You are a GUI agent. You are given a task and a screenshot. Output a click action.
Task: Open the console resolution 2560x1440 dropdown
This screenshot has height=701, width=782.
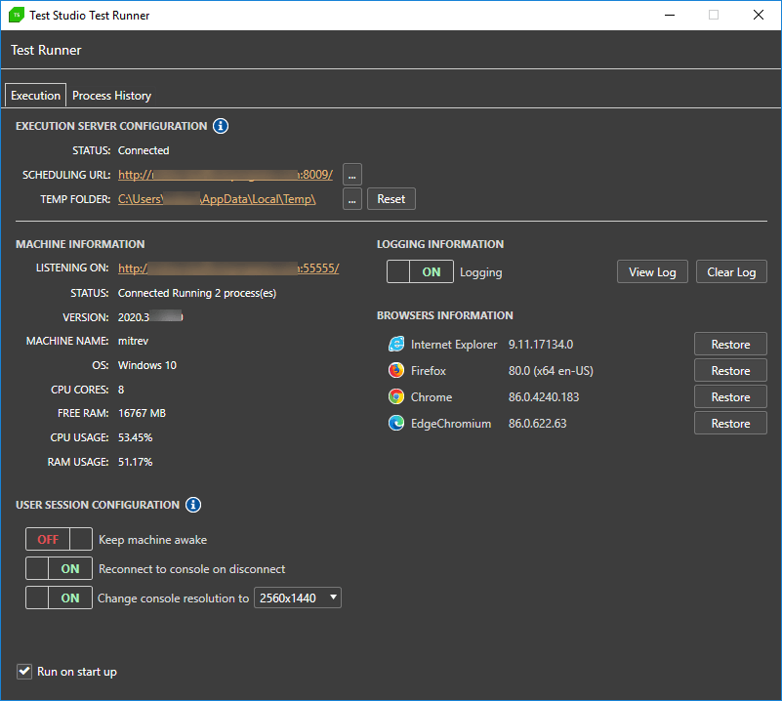pyautogui.click(x=298, y=598)
